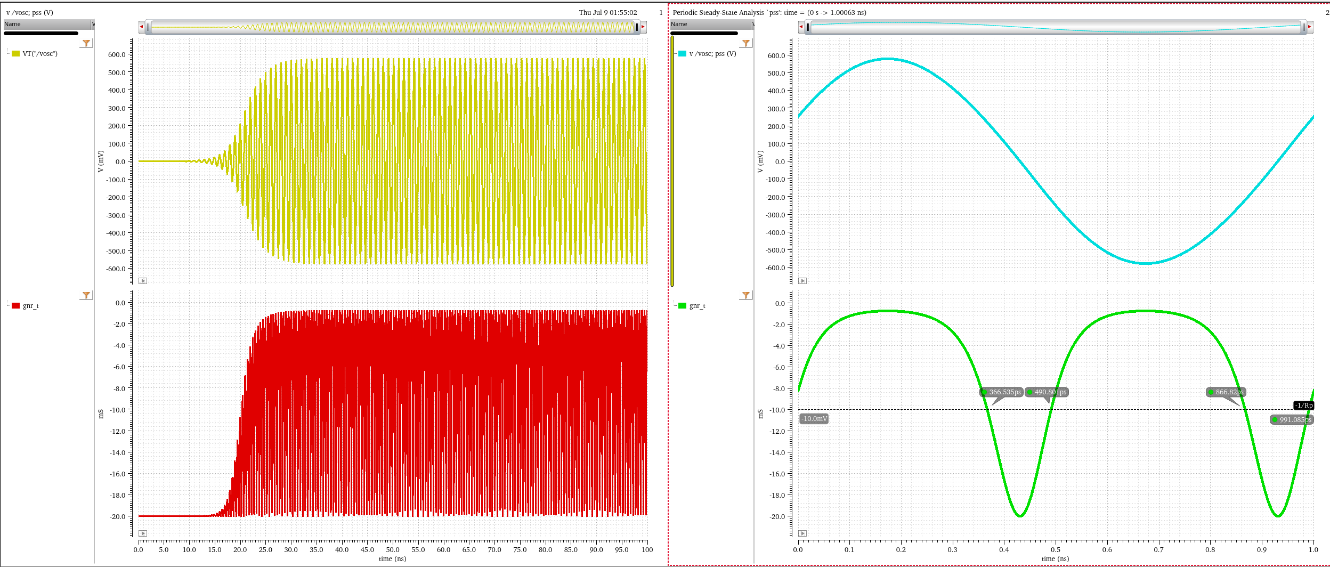Click the Name column header in PSS window
Viewport: 1330px width, 567px height.
710,24
